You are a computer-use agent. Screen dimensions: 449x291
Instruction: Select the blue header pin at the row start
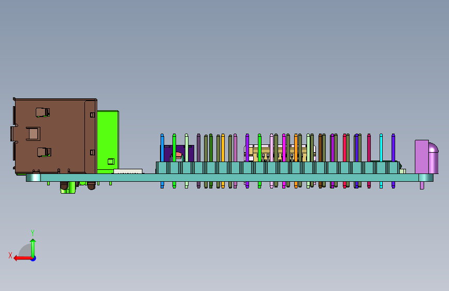point(162,148)
